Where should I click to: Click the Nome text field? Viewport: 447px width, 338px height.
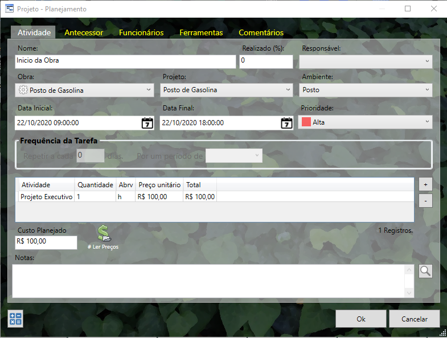pyautogui.click(x=125, y=61)
